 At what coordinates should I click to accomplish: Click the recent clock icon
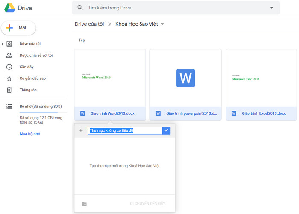click(9, 67)
